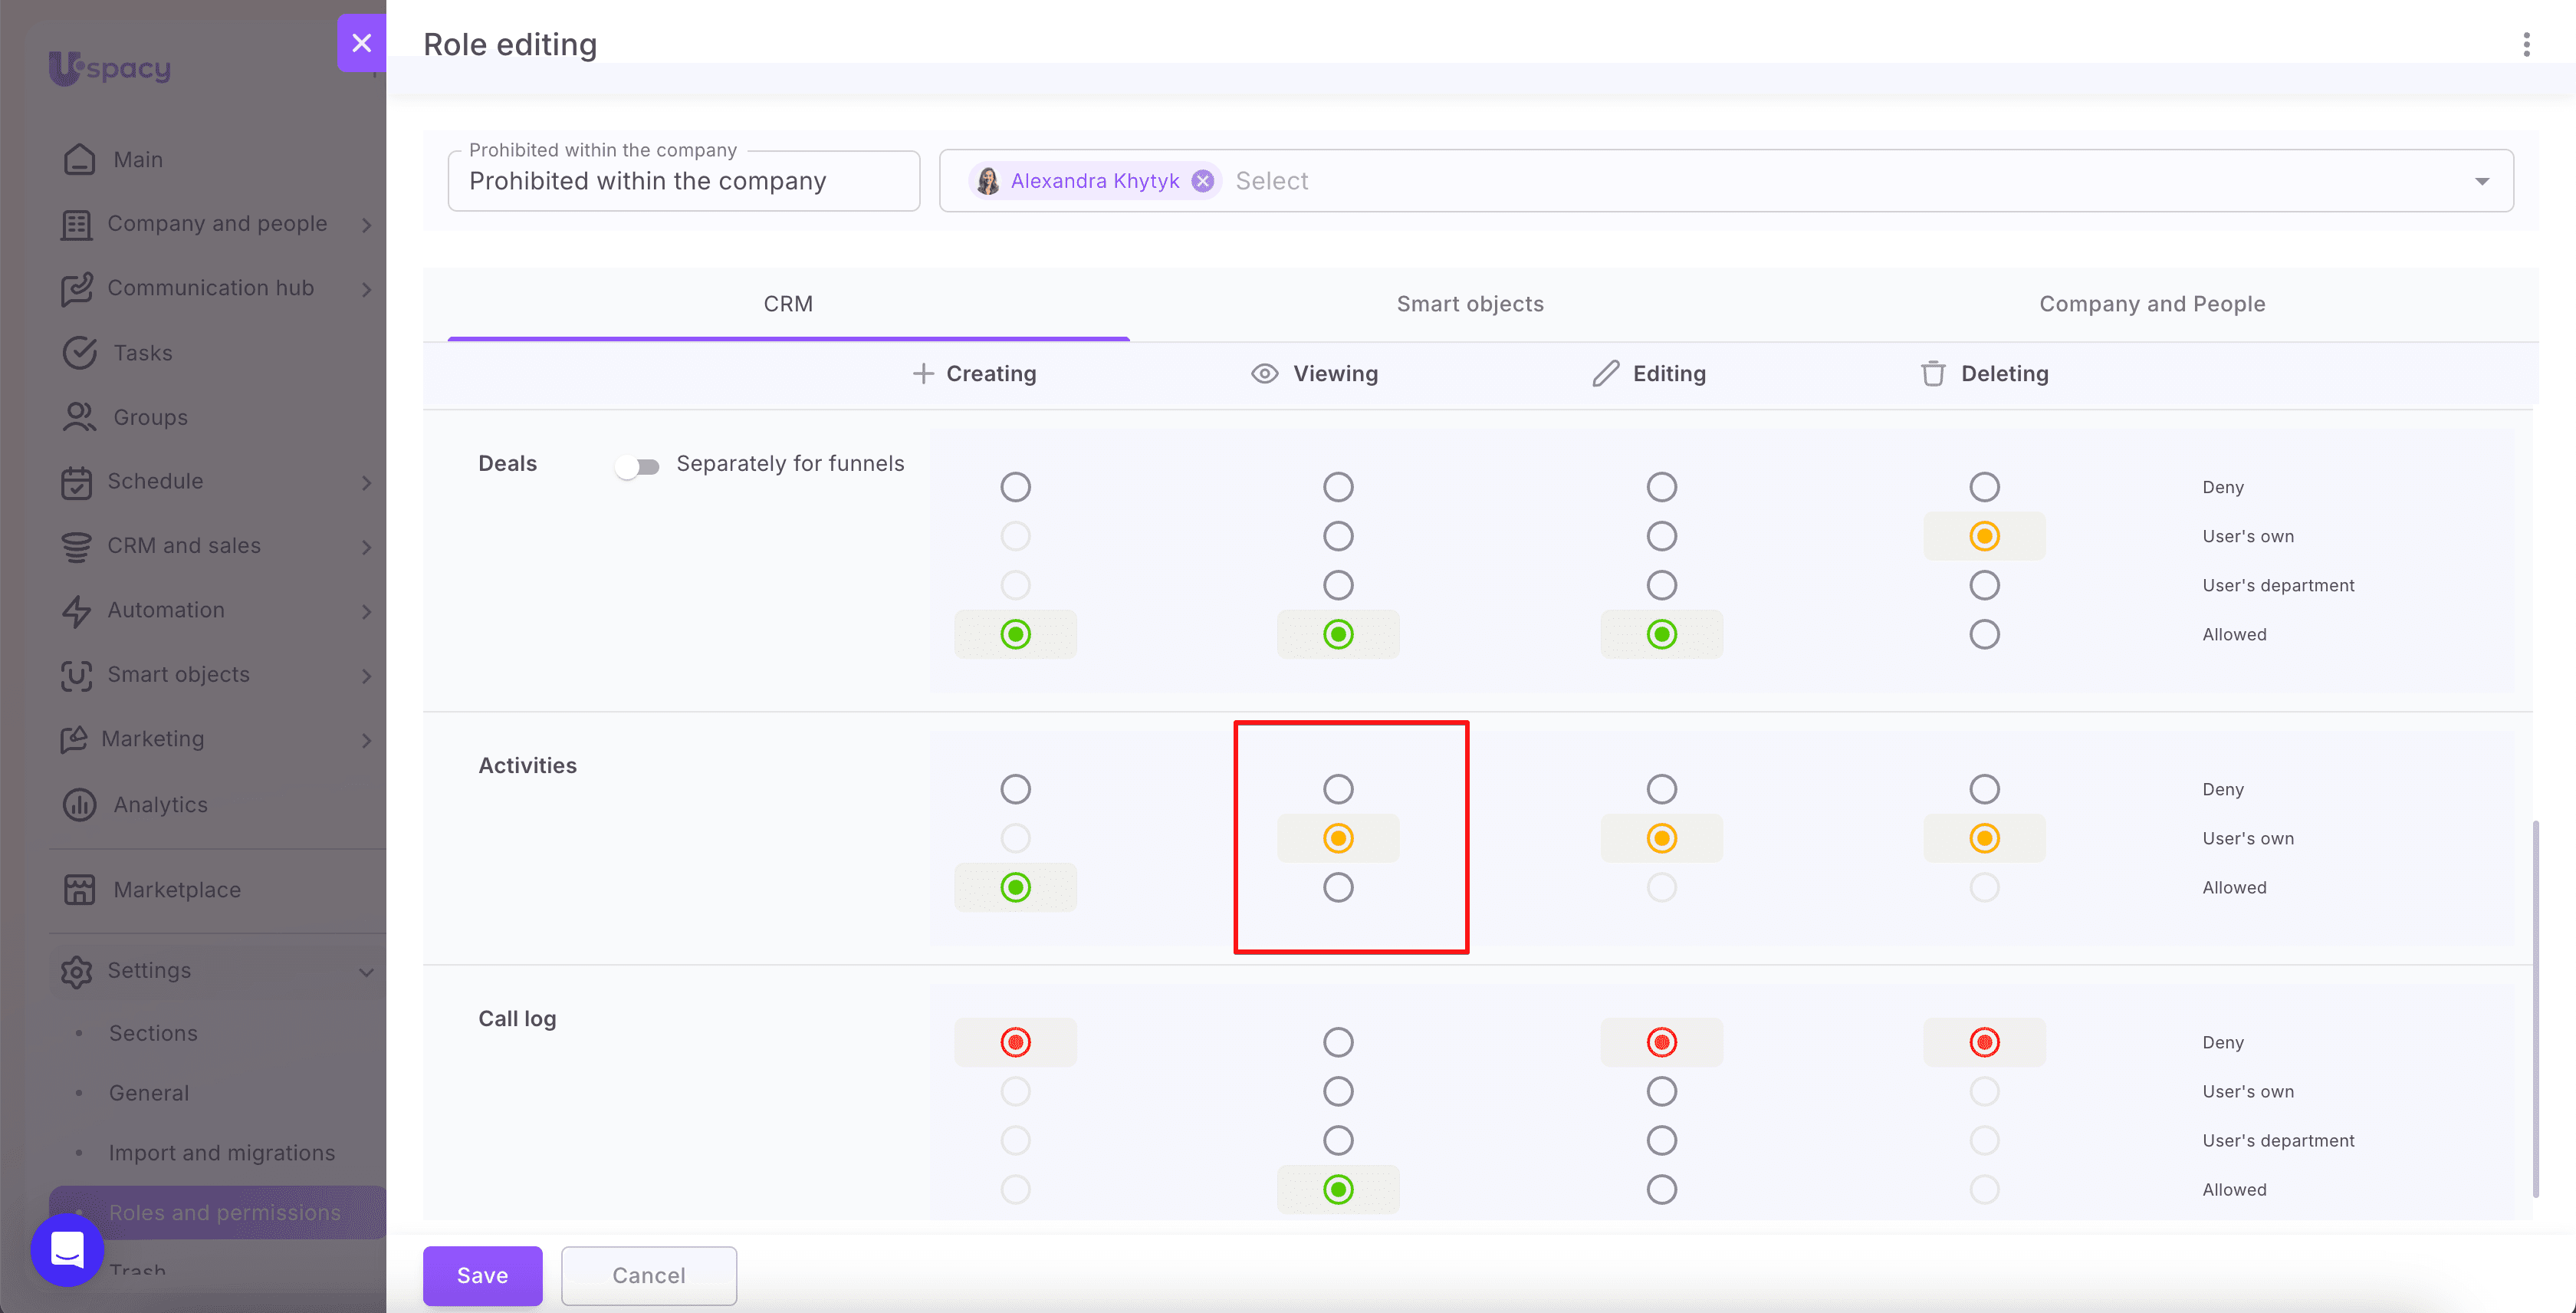Click the Uspacy logo
This screenshot has height=1313, width=2576.
click(110, 68)
